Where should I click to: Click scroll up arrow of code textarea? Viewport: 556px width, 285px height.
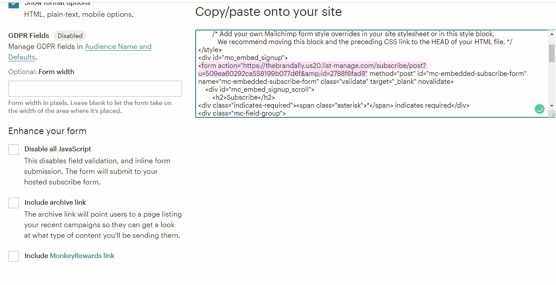coord(552,34)
